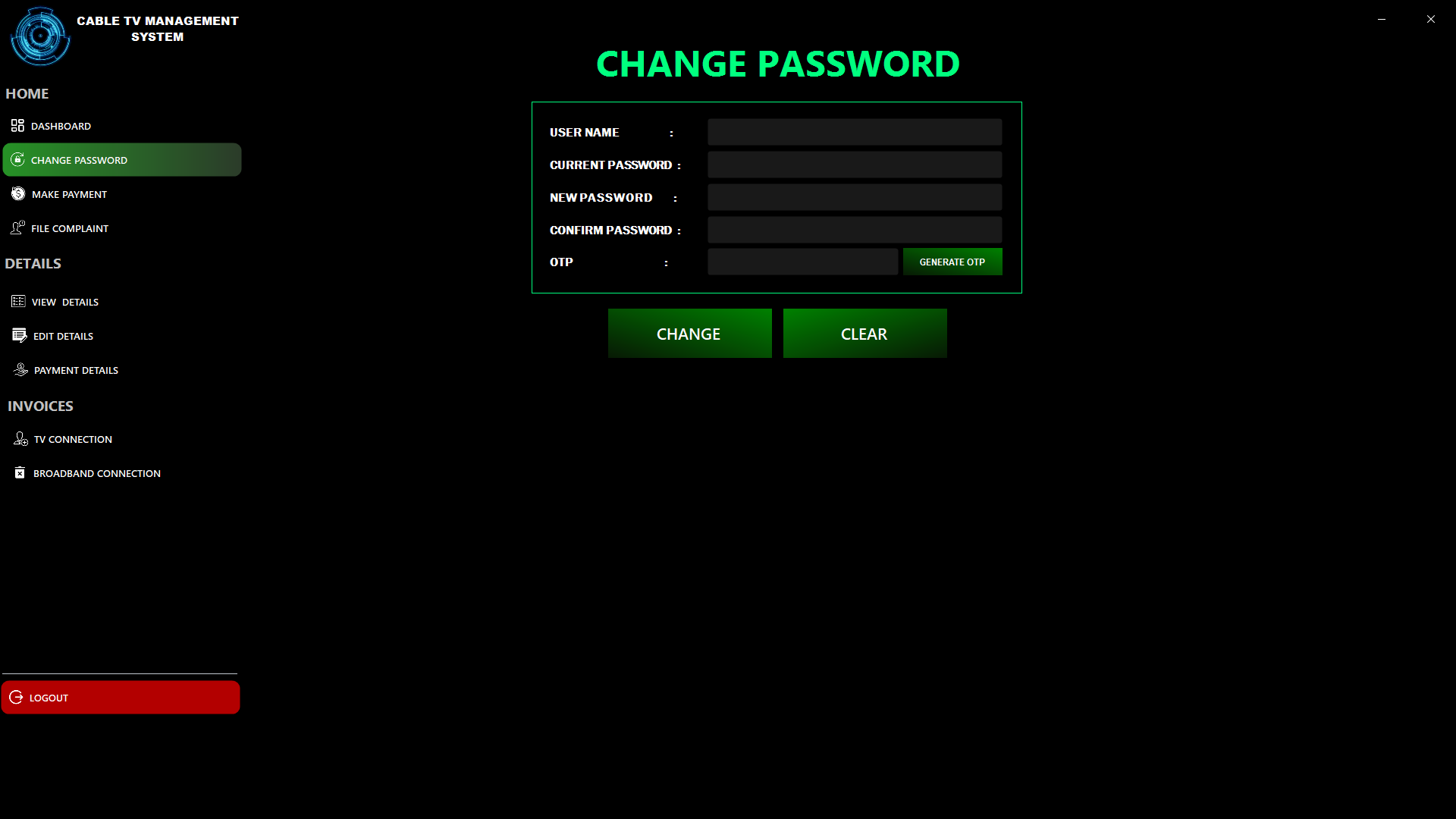Click the GENERATE OTP button
This screenshot has width=1456, height=819.
pos(952,261)
